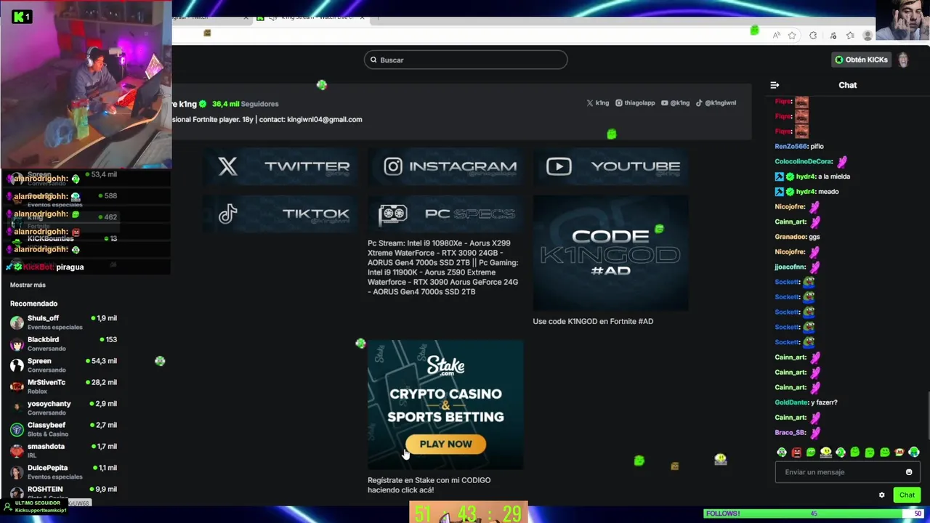Open the CODE K1NGOD #AD panel

(611, 253)
